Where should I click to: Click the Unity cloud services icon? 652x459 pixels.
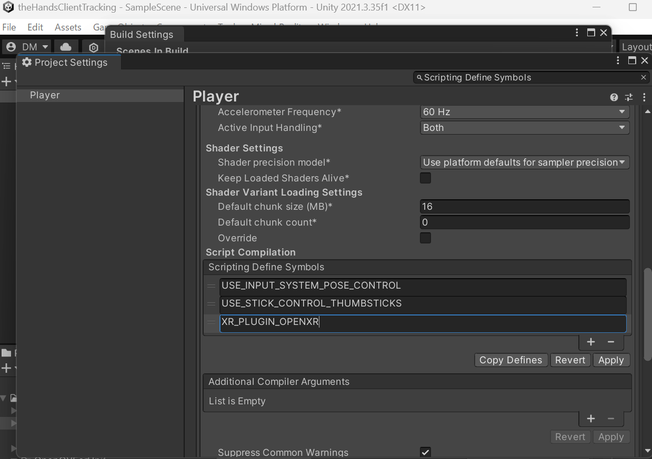point(66,47)
